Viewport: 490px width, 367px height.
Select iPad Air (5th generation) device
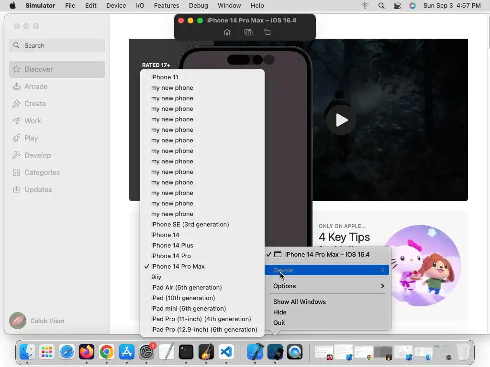pos(202,287)
